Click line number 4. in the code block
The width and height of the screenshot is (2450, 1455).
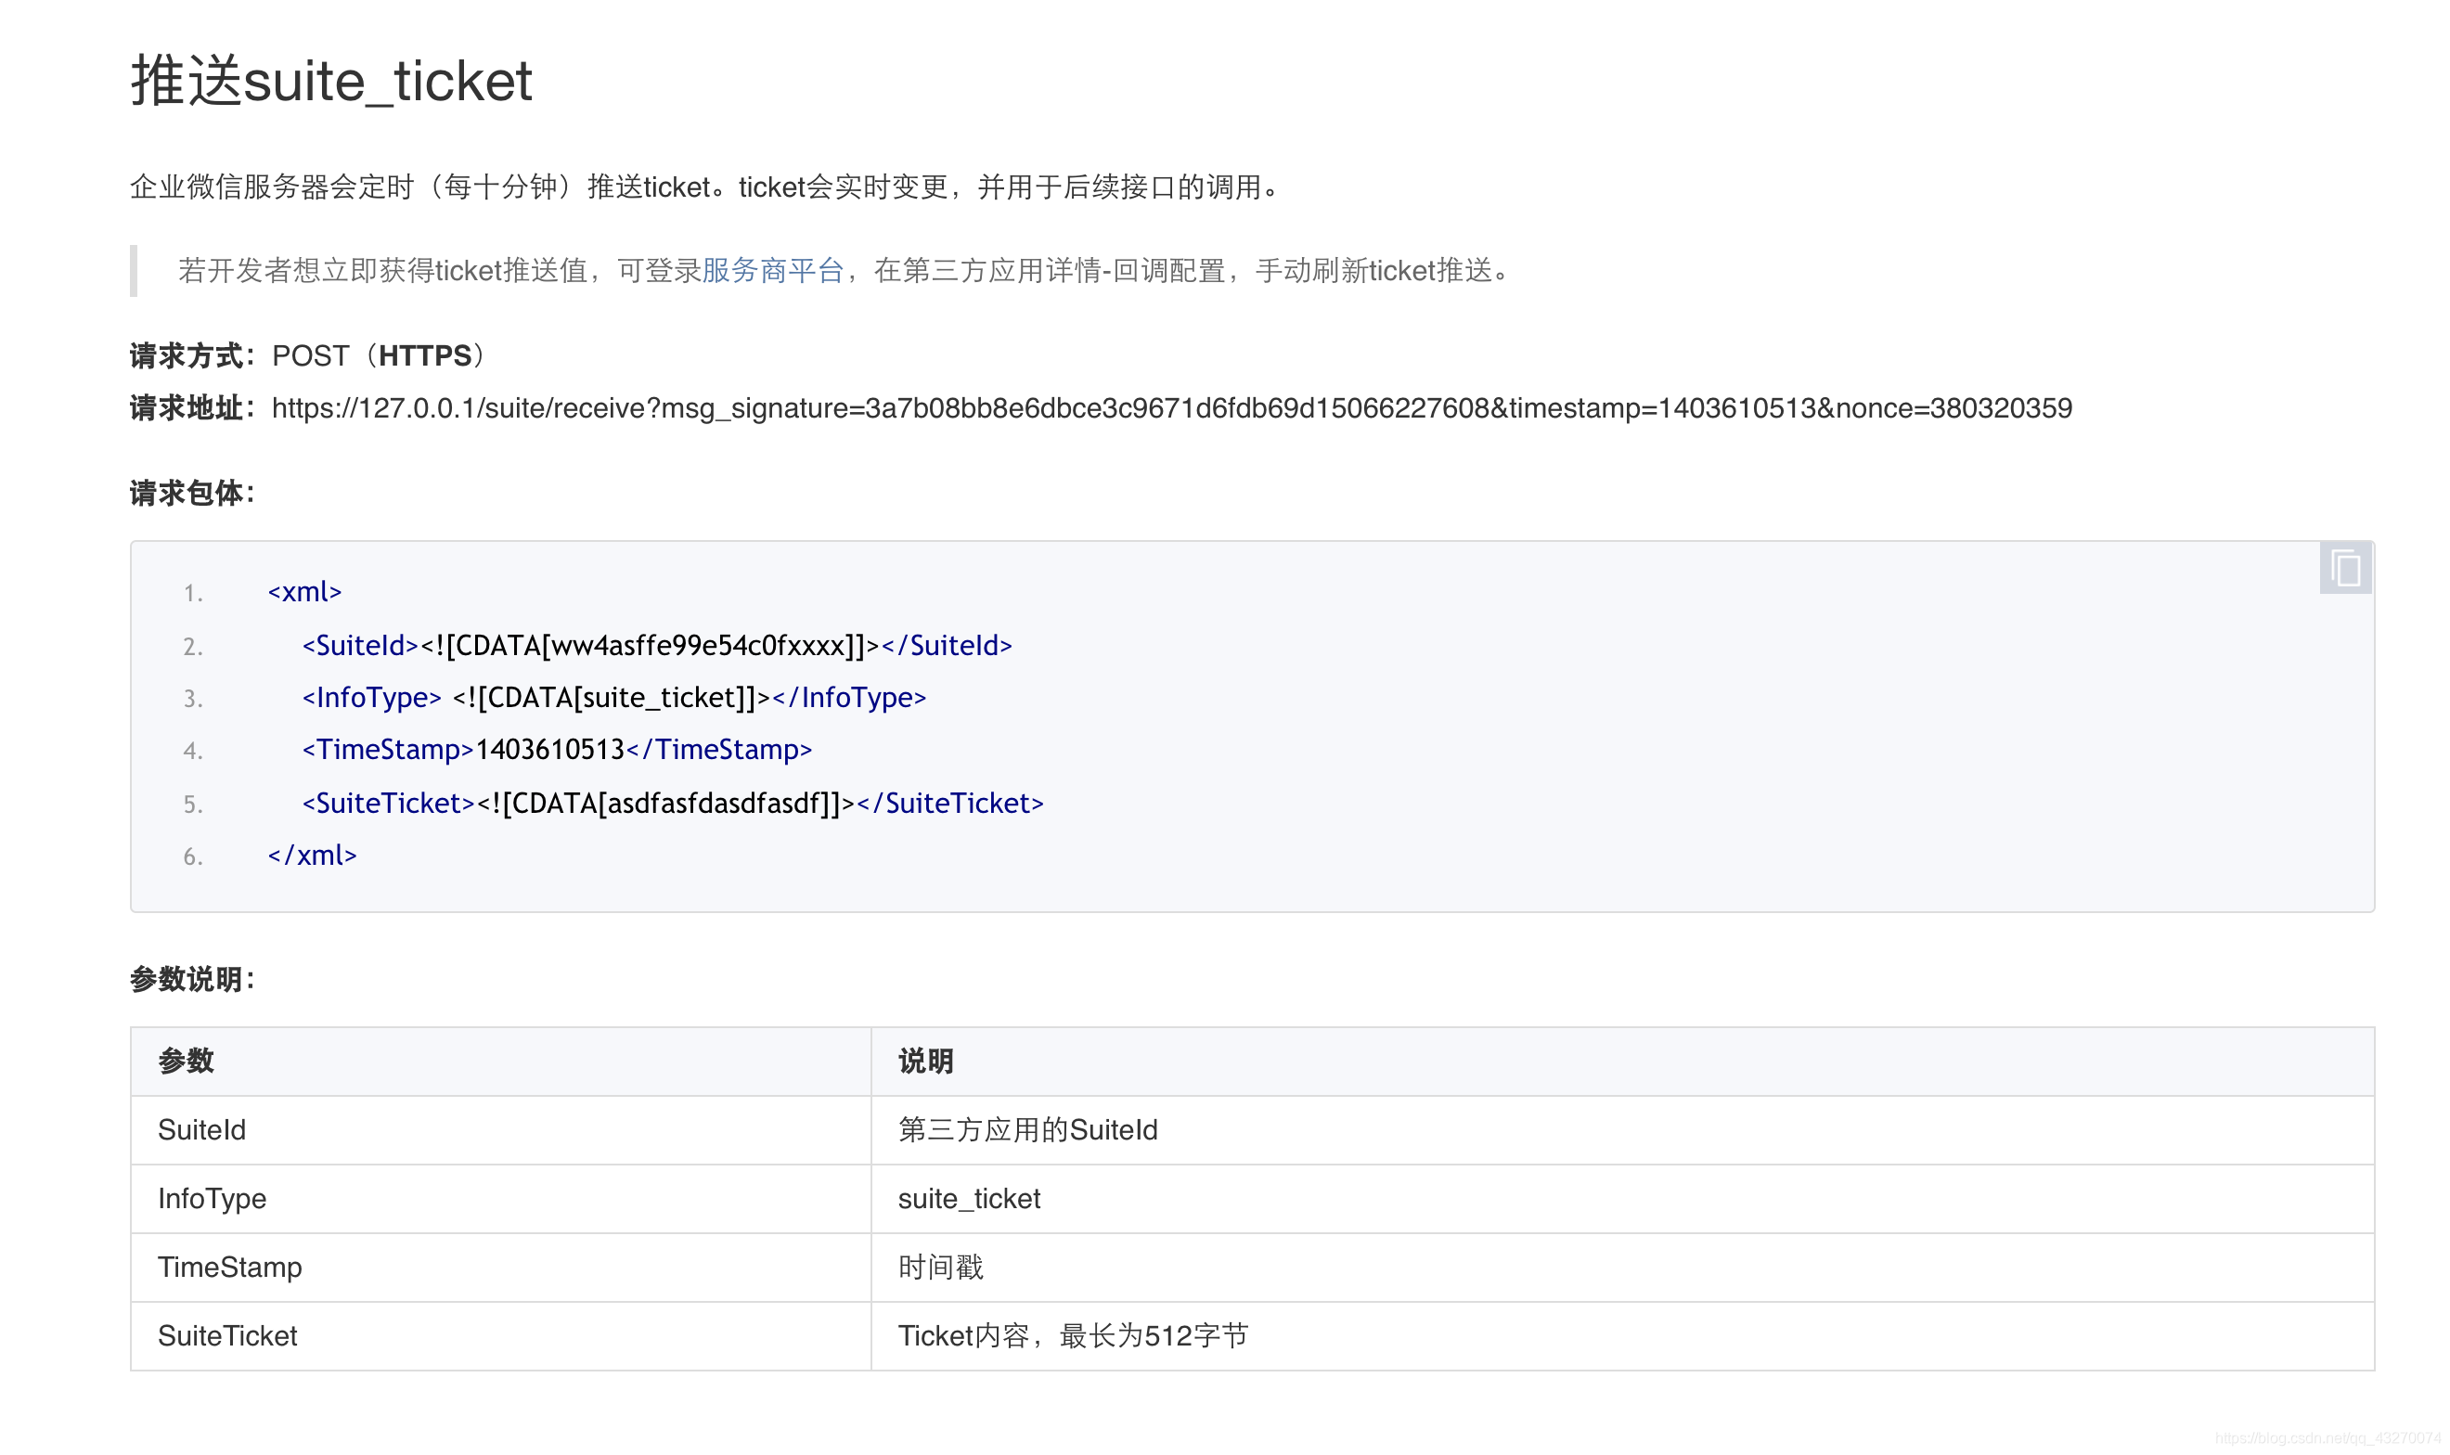tap(193, 751)
